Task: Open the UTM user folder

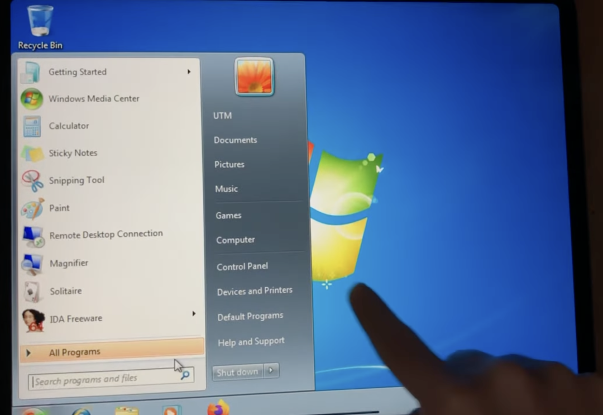Action: tap(223, 116)
